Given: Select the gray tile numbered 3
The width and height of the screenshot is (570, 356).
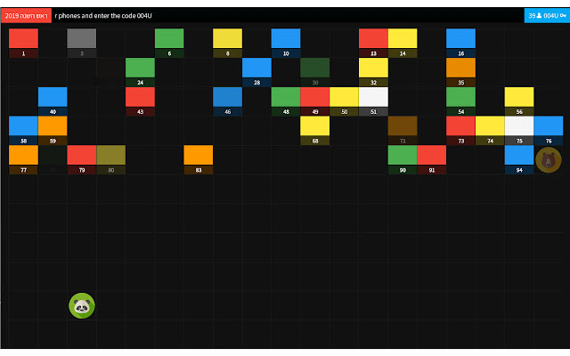Looking at the screenshot, I should point(82,43).
